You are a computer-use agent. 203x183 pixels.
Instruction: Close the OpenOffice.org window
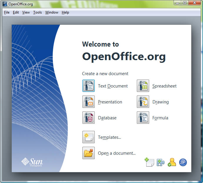pyautogui.click(x=194, y=3)
